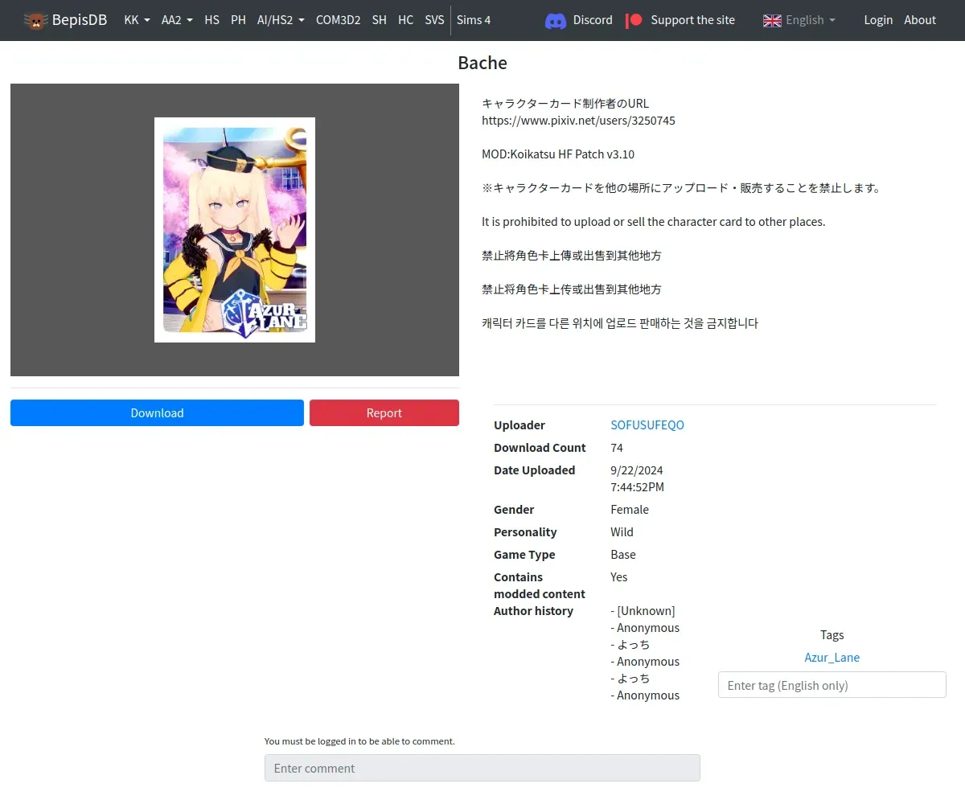Go to the PH section
Viewport: 965px width, 804px height.
(x=238, y=20)
